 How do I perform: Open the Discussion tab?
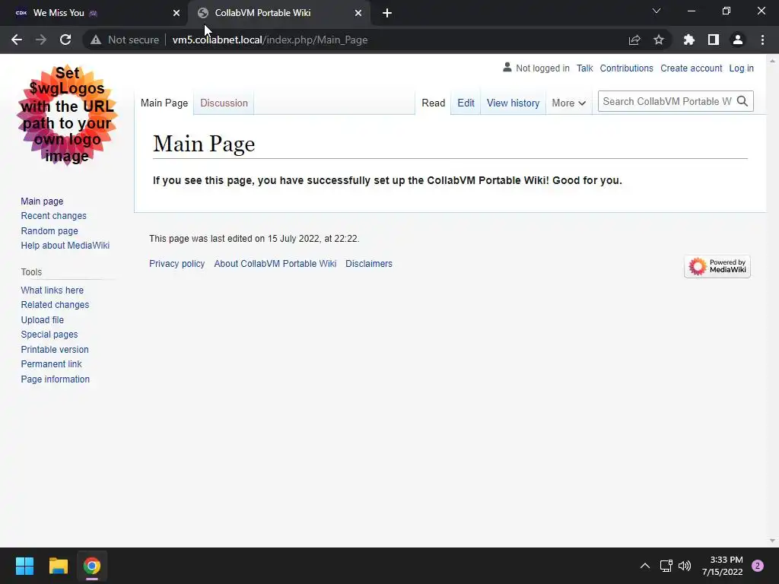click(x=224, y=103)
